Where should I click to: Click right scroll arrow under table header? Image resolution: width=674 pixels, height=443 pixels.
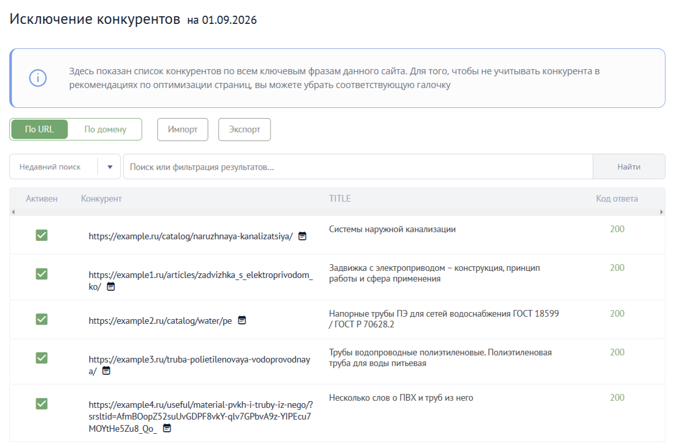coord(662,212)
